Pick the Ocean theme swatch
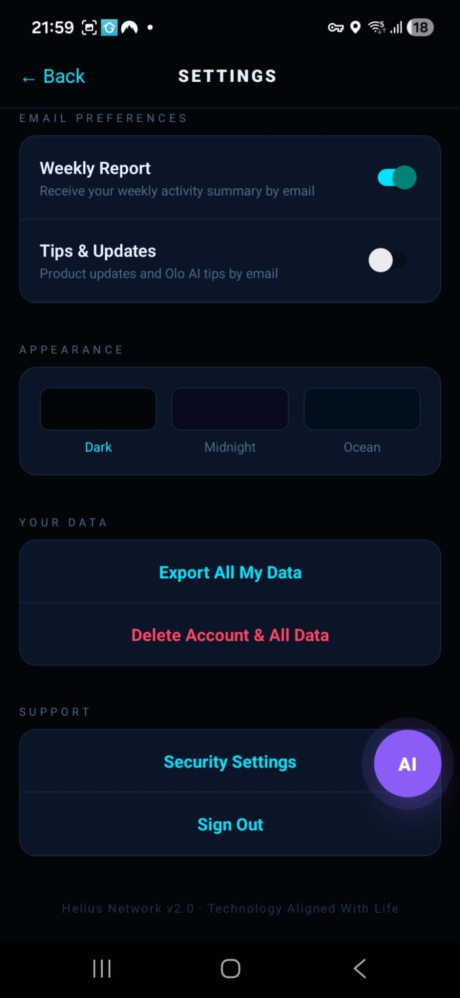The image size is (460, 998). pos(362,409)
